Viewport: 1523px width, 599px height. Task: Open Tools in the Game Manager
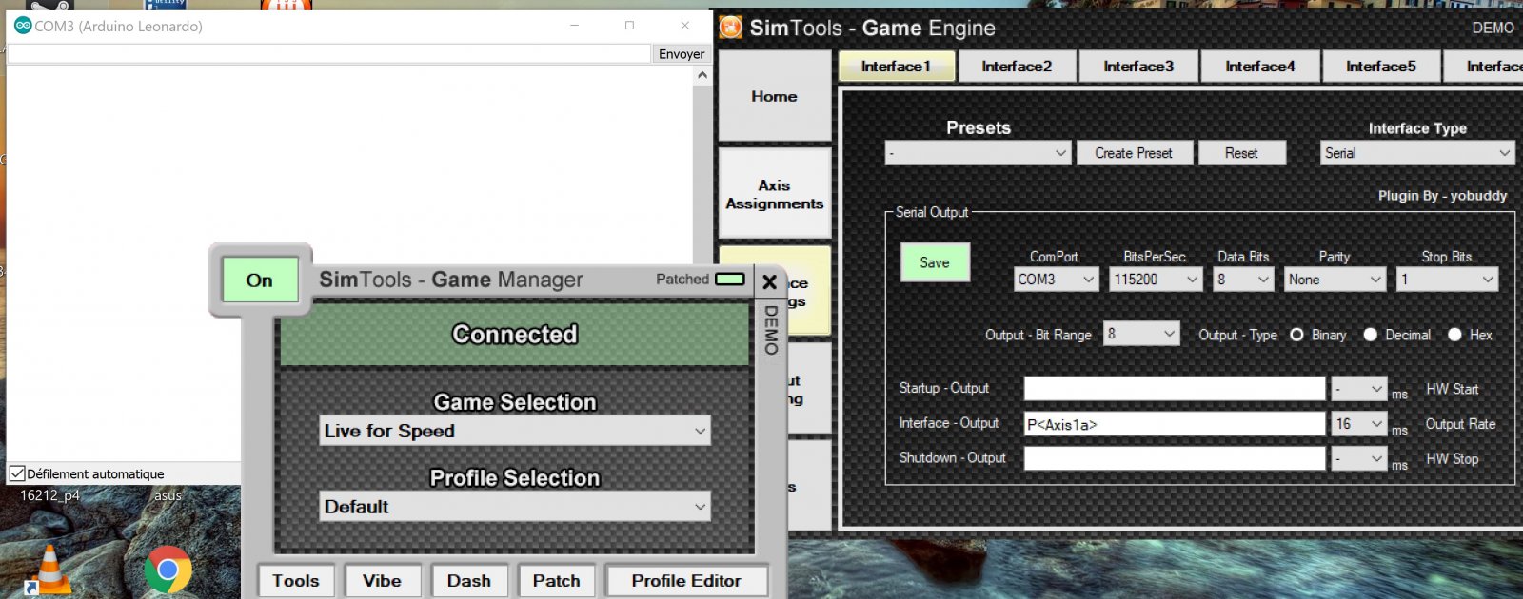point(296,581)
